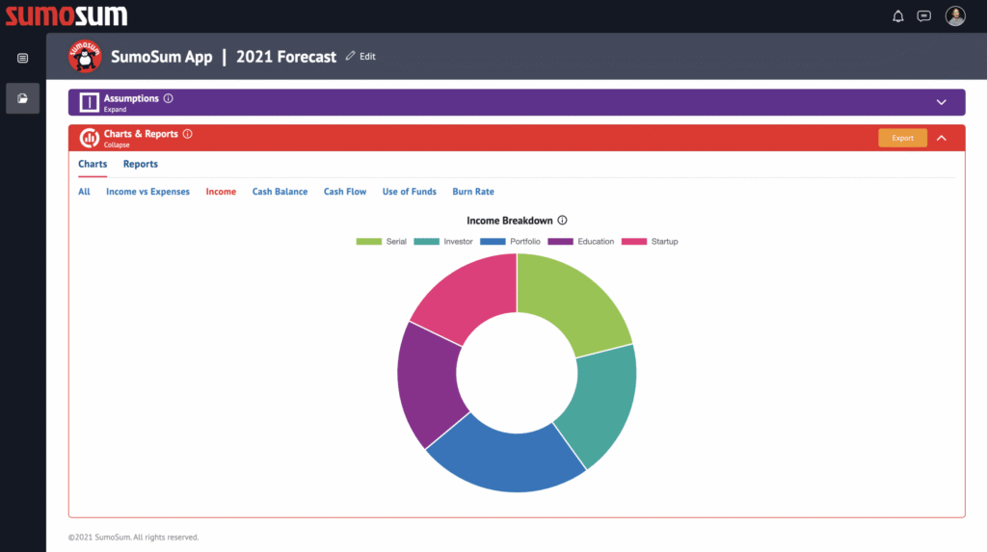Viewport: 987px width, 552px height.
Task: Click the user profile avatar
Action: [955, 15]
